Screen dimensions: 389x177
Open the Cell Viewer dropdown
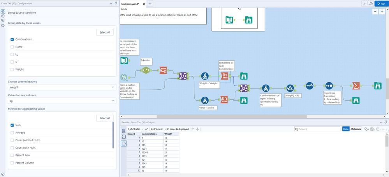(x=158, y=129)
